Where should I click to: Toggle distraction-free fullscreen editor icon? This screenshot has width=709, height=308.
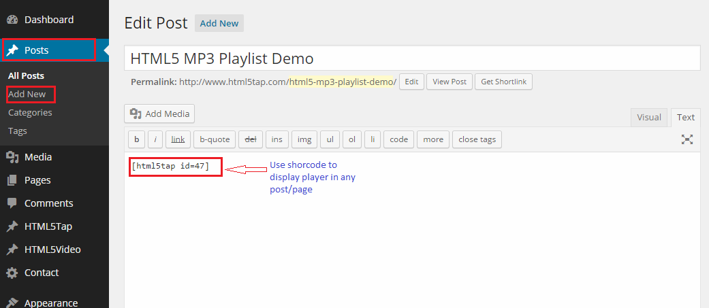click(x=687, y=139)
